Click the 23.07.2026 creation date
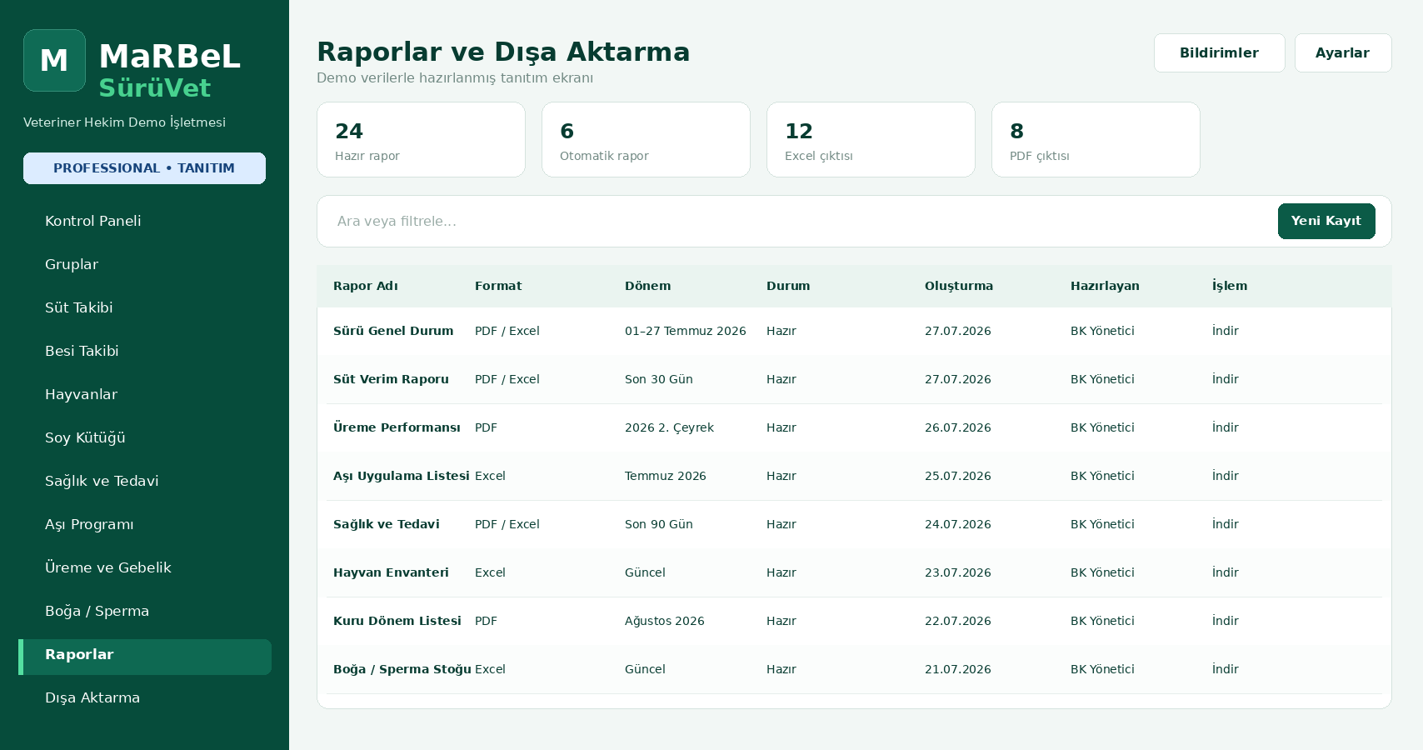This screenshot has width=1423, height=750. 958,572
